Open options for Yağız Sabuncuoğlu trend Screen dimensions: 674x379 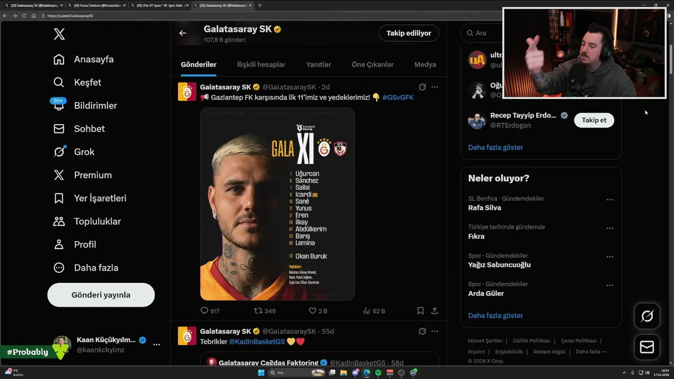point(610,257)
